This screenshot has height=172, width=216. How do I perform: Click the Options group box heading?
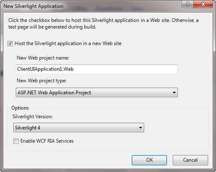point(20,108)
